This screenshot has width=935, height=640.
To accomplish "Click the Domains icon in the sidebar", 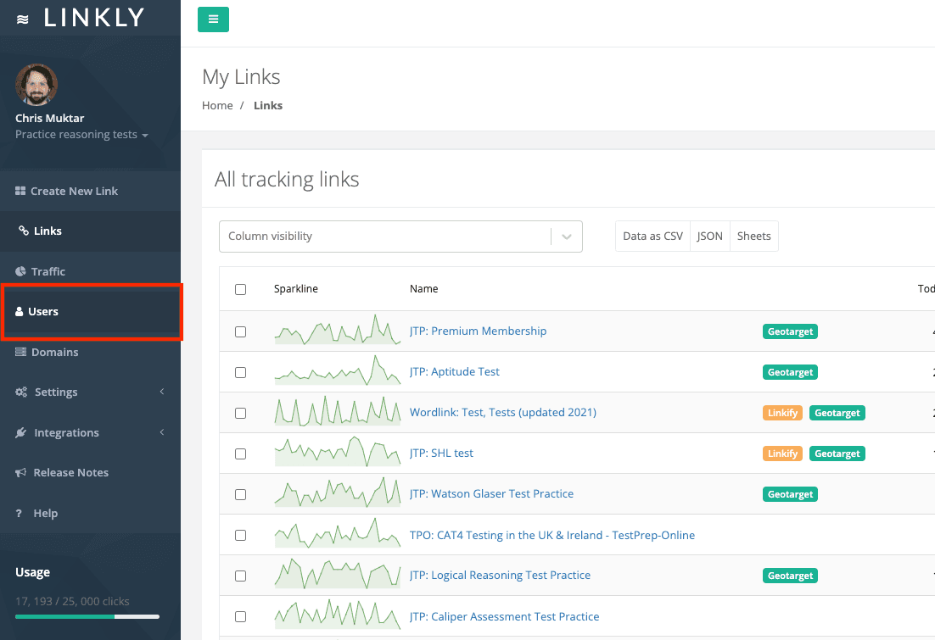I will tap(20, 352).
